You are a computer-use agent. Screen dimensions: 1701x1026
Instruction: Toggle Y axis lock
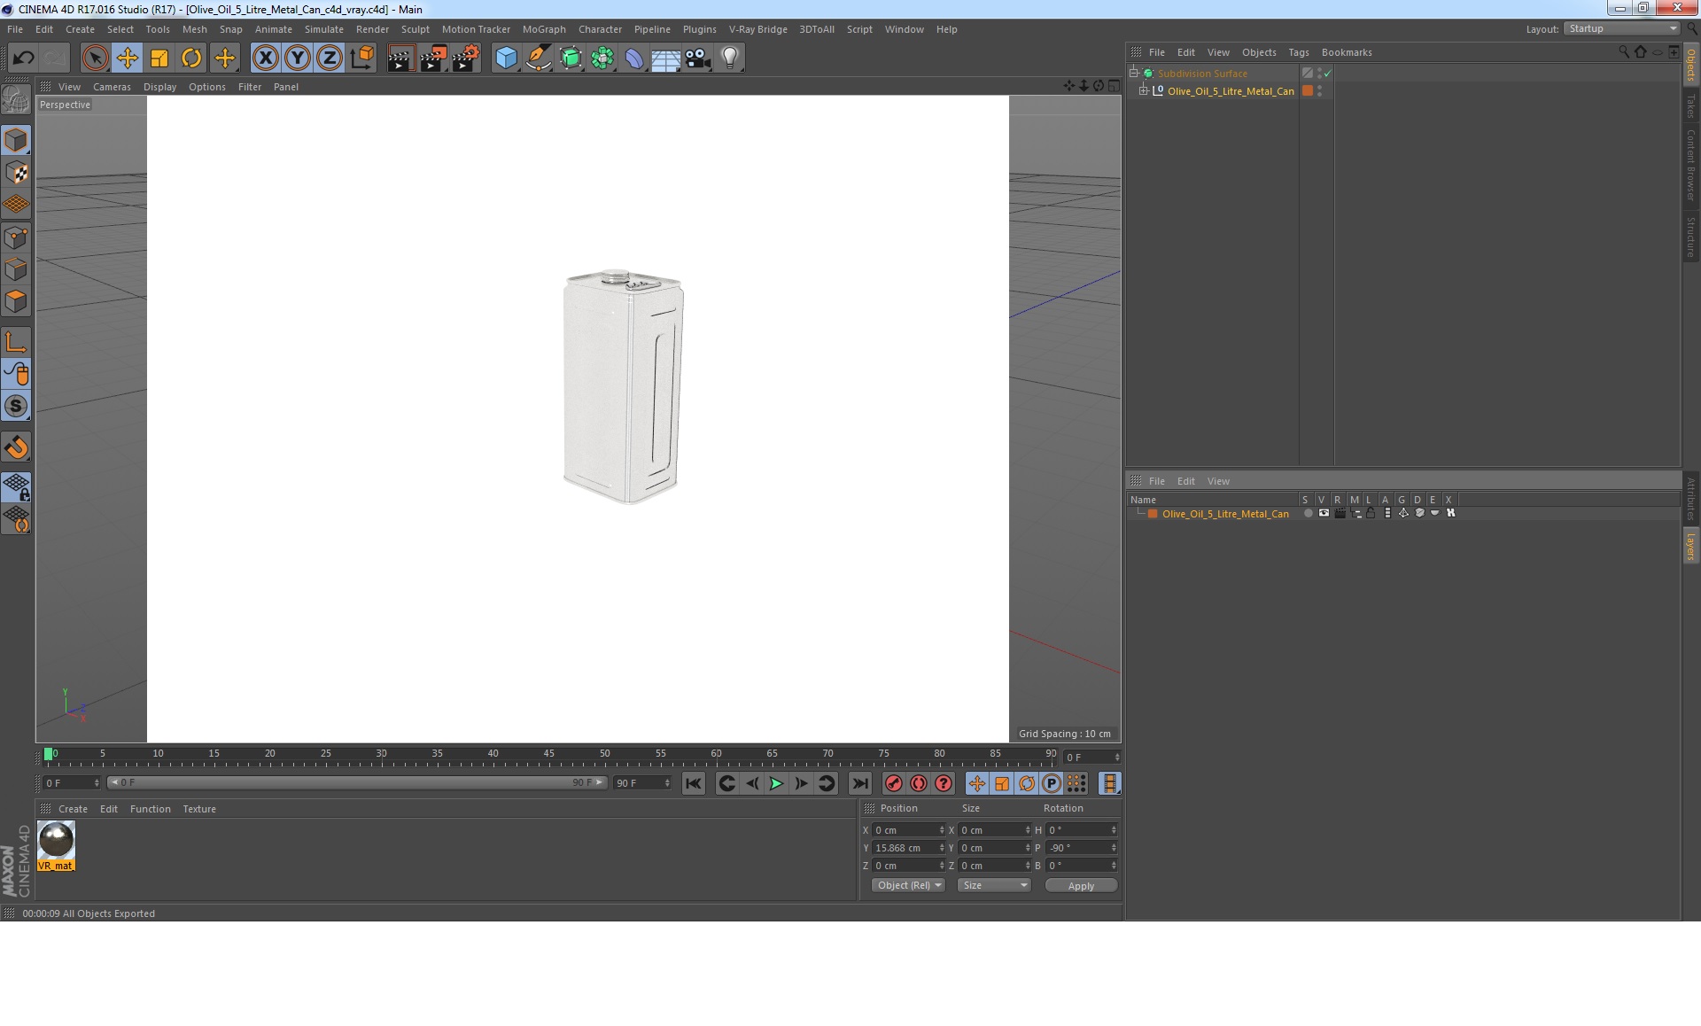tap(297, 58)
